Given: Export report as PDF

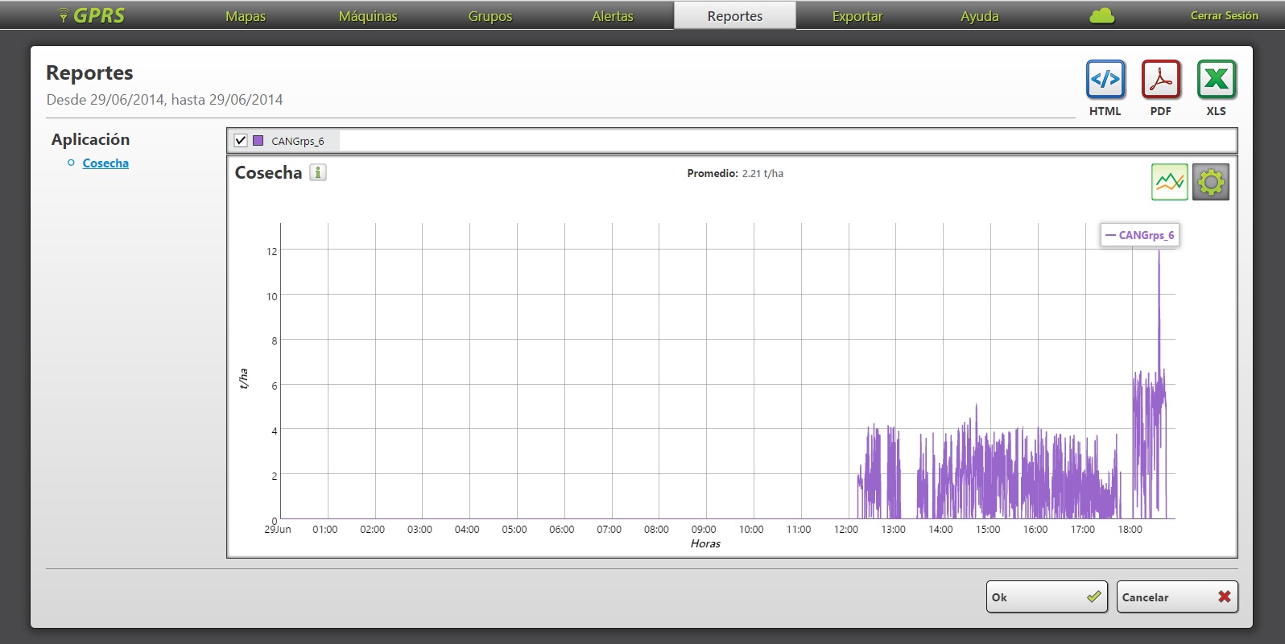Looking at the screenshot, I should 1160,80.
